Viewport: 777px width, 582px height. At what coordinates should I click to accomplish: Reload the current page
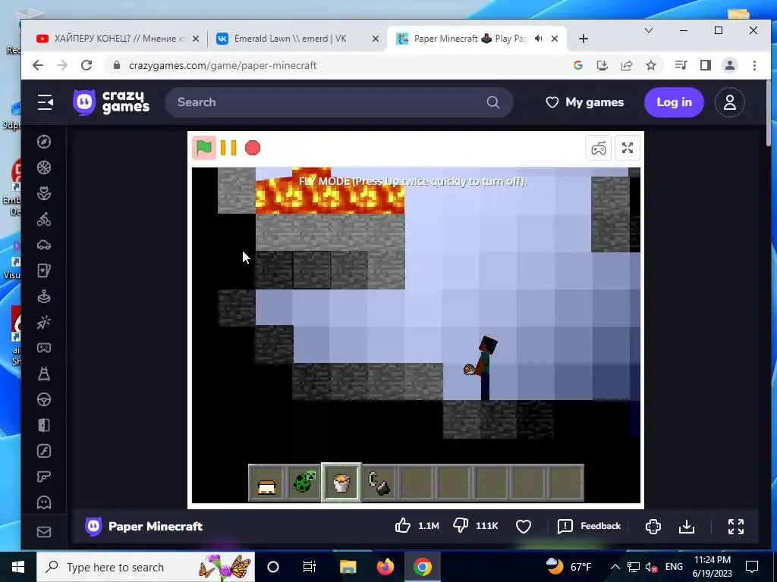click(87, 65)
